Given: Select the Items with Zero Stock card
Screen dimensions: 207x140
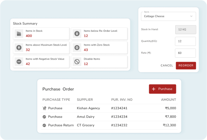Looking at the screenshot, I should coord(99,48).
